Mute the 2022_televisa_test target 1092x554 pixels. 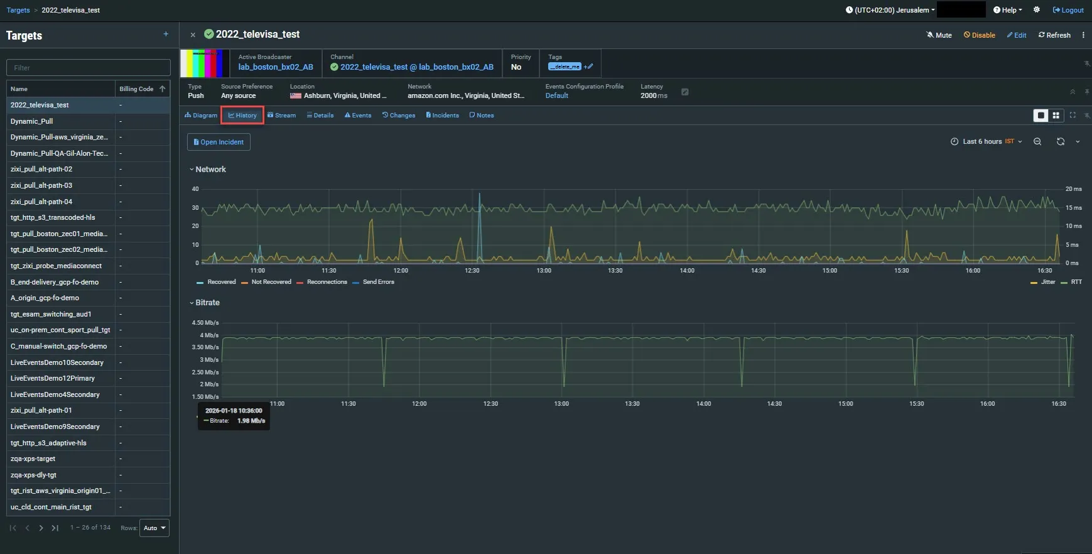pos(939,35)
